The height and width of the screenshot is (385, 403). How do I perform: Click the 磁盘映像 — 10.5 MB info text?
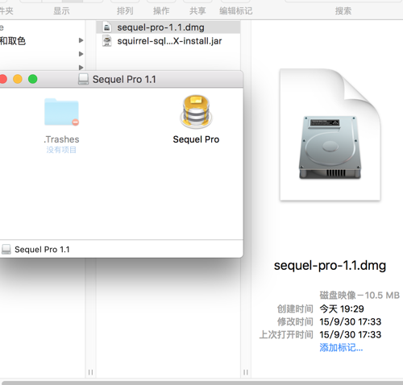coord(359,296)
